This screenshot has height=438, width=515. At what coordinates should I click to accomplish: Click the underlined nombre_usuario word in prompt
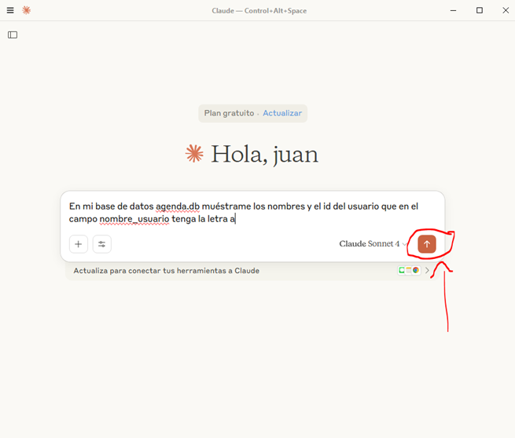tap(134, 219)
